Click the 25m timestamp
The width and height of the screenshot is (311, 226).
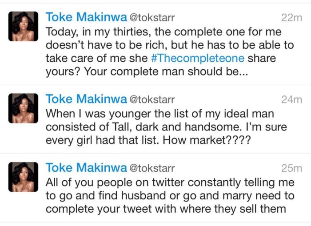point(291,169)
